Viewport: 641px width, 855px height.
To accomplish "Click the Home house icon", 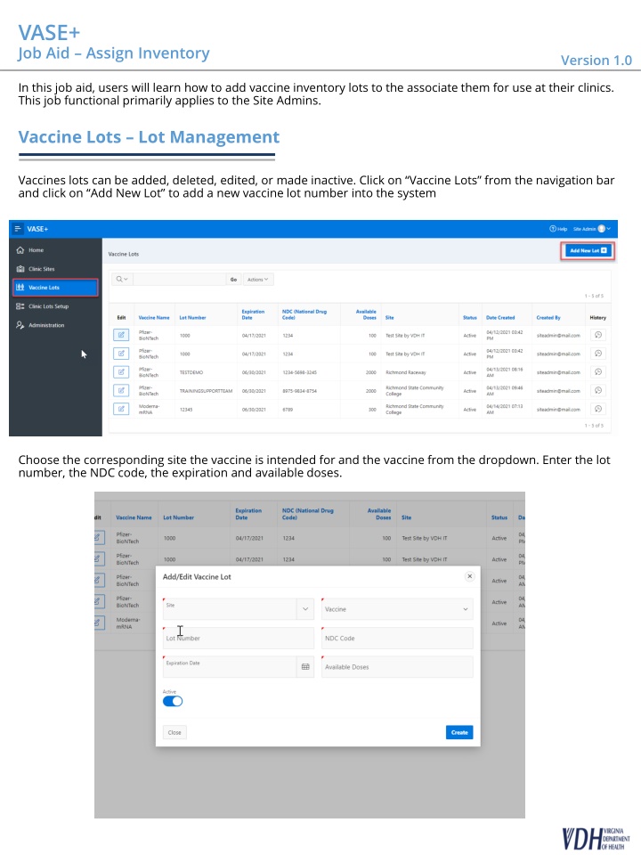I will pyautogui.click(x=20, y=250).
